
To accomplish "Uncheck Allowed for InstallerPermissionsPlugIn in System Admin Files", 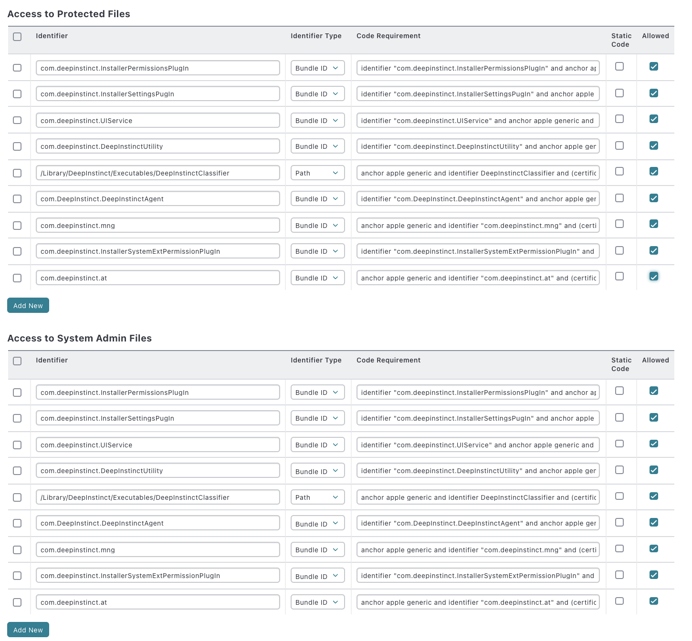I will pos(654,391).
